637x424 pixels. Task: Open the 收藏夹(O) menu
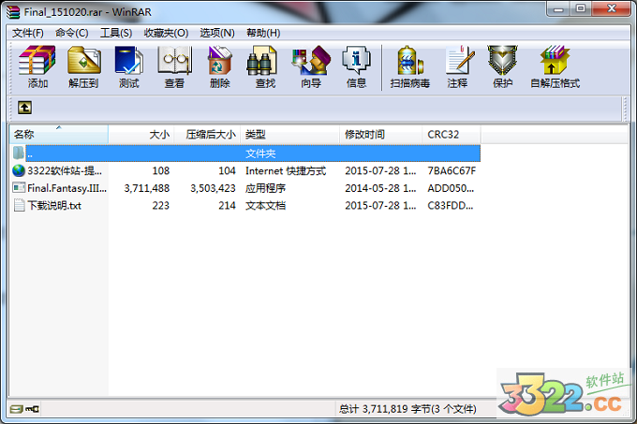point(166,33)
